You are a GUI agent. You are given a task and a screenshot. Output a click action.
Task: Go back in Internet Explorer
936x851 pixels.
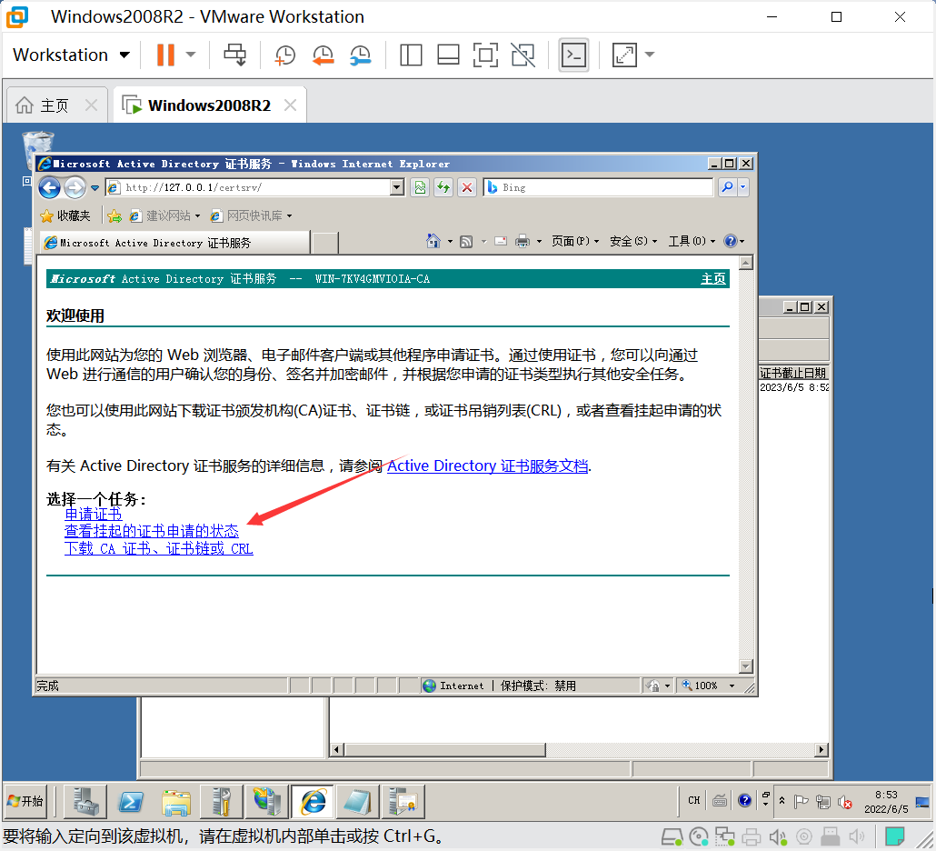click(50, 187)
